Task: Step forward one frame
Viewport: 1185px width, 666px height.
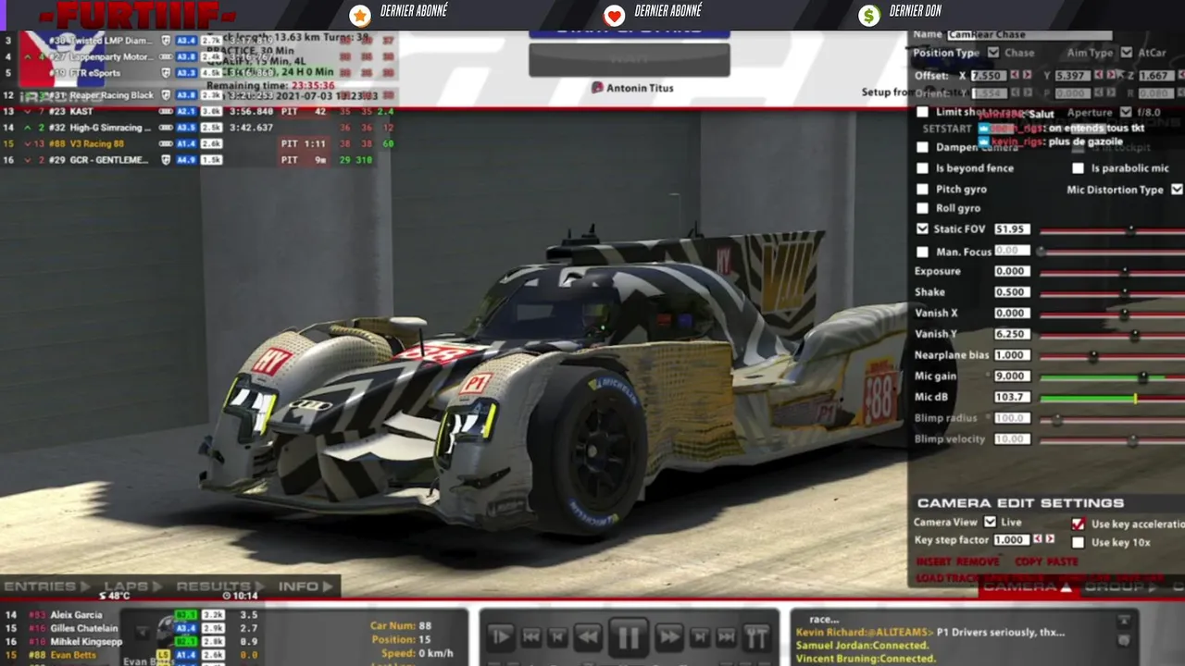Action: coord(700,636)
